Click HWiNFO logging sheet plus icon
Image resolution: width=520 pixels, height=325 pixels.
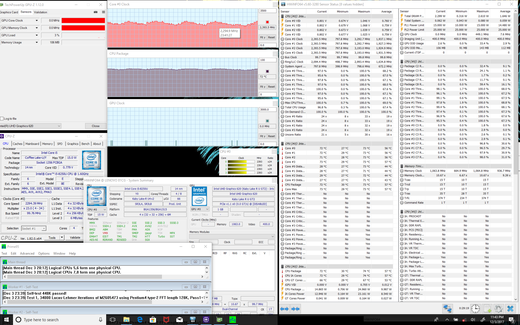click(x=487, y=309)
